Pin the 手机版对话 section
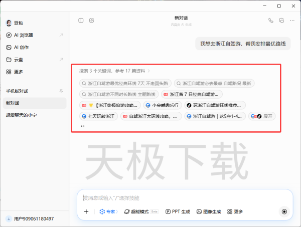The width and height of the screenshot is (301, 227). click(x=61, y=91)
